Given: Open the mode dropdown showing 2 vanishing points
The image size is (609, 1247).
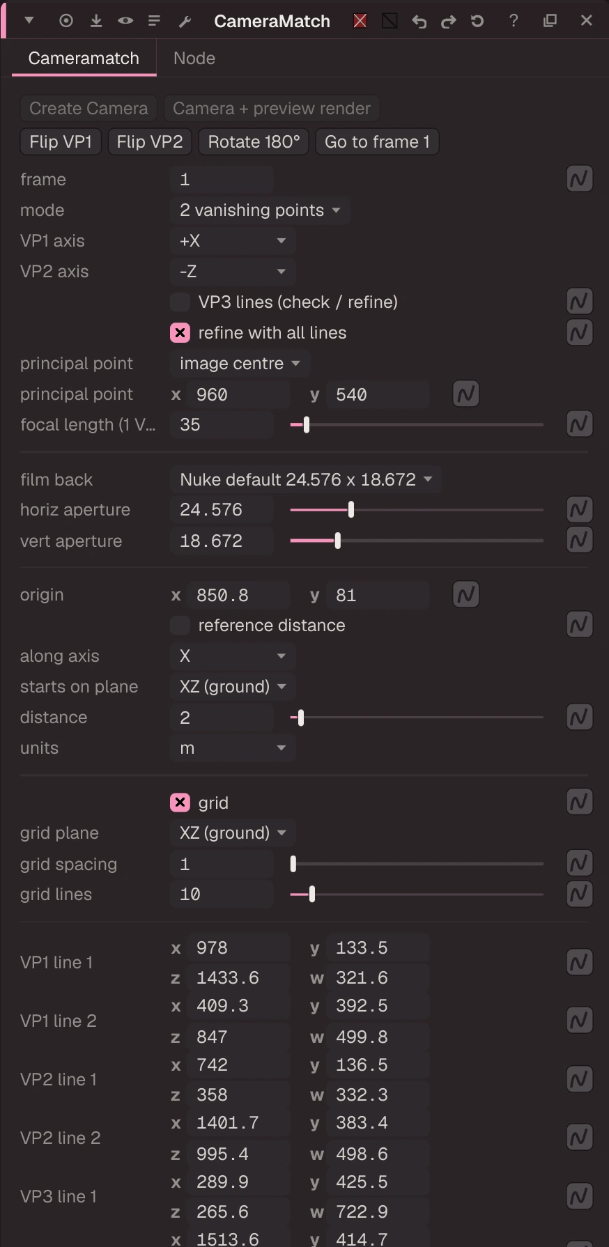Looking at the screenshot, I should click(259, 210).
